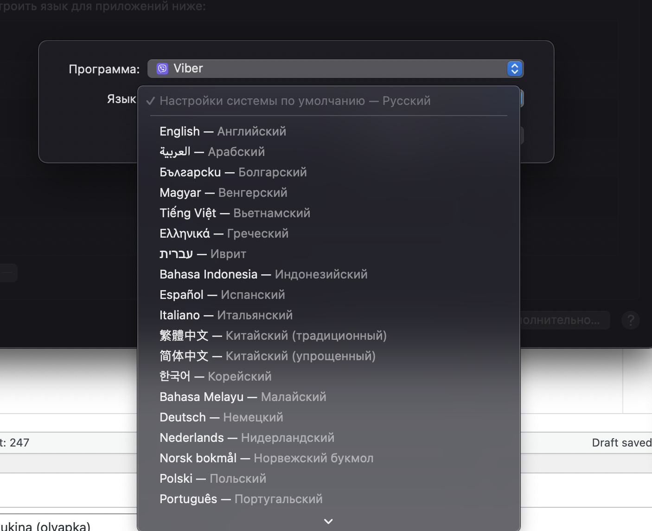This screenshot has width=652, height=531.
Task: Choose Magyar — Венгерский option
Action: [x=329, y=193]
